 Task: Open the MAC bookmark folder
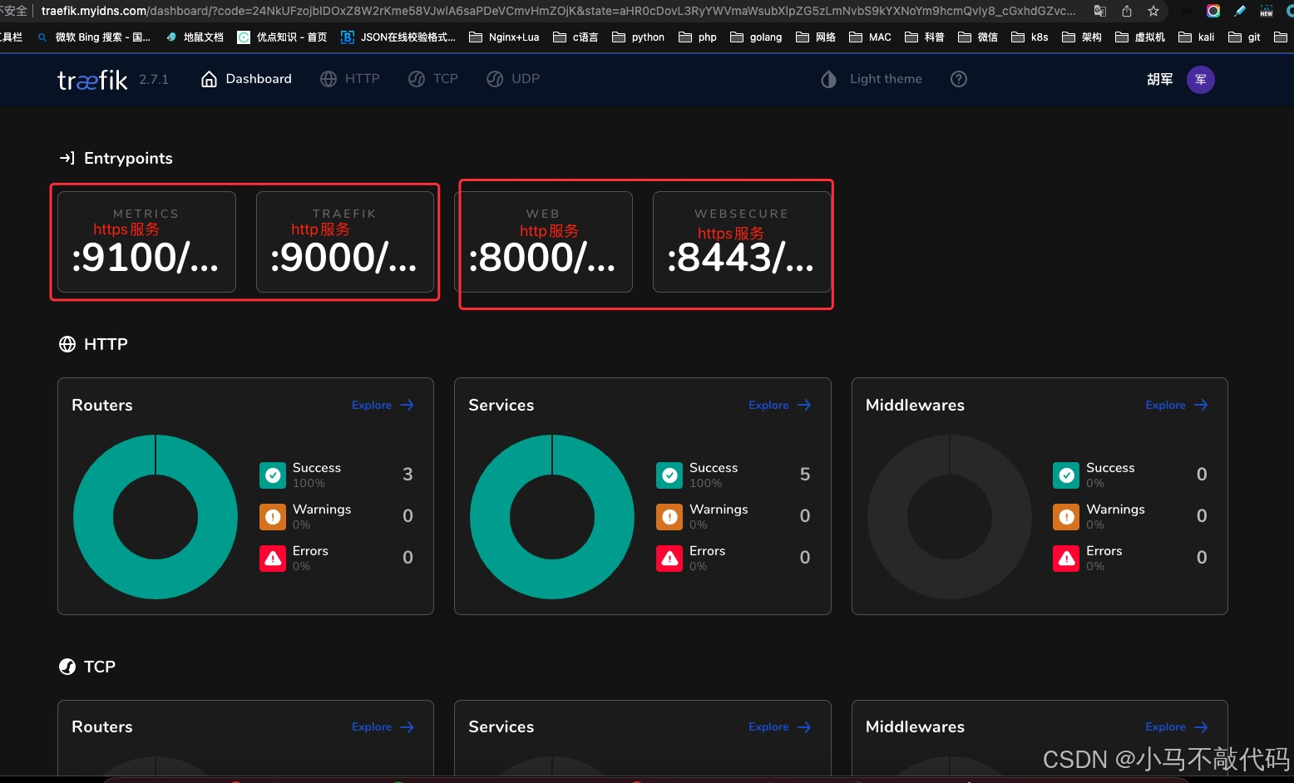pyautogui.click(x=870, y=37)
